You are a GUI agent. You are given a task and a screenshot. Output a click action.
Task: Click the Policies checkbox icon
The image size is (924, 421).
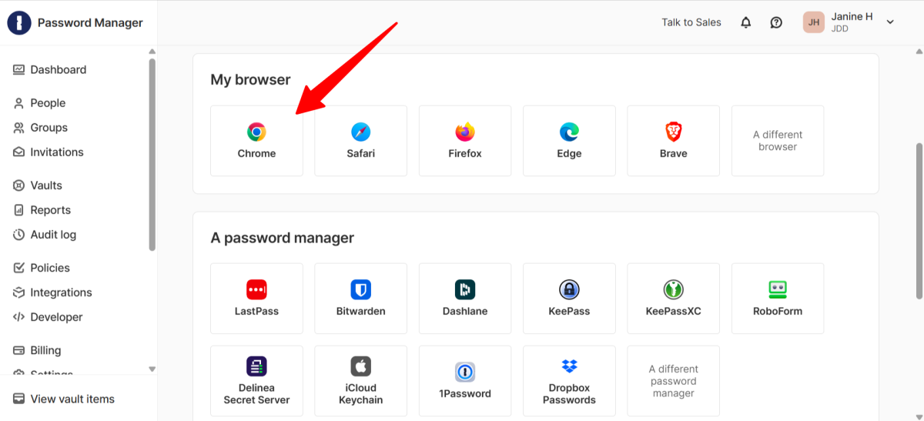tap(19, 268)
